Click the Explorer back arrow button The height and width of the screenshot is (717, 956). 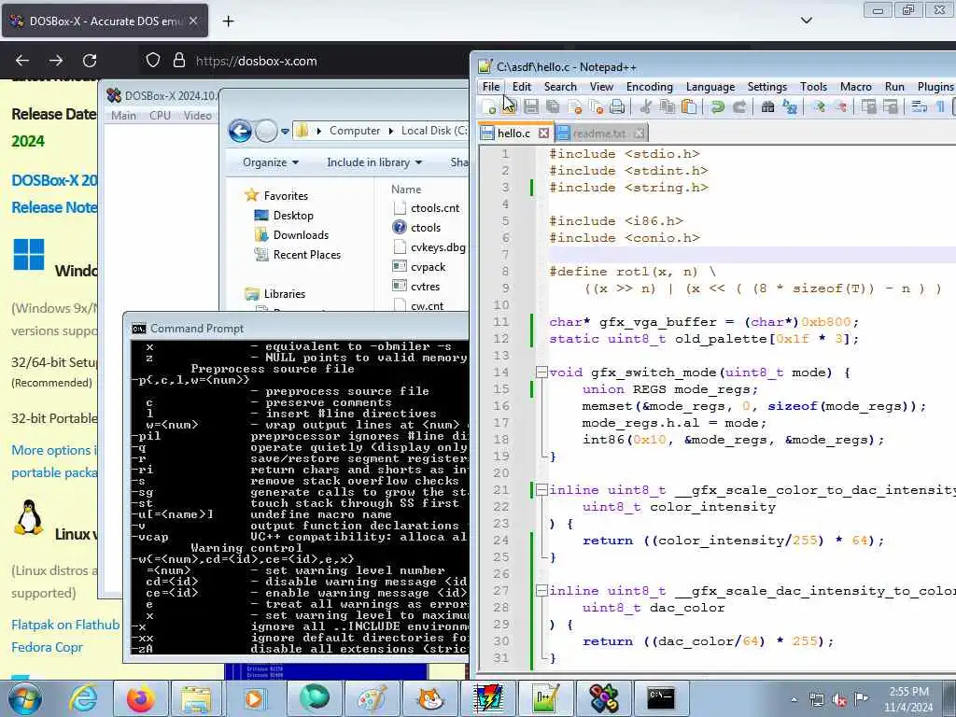point(240,131)
